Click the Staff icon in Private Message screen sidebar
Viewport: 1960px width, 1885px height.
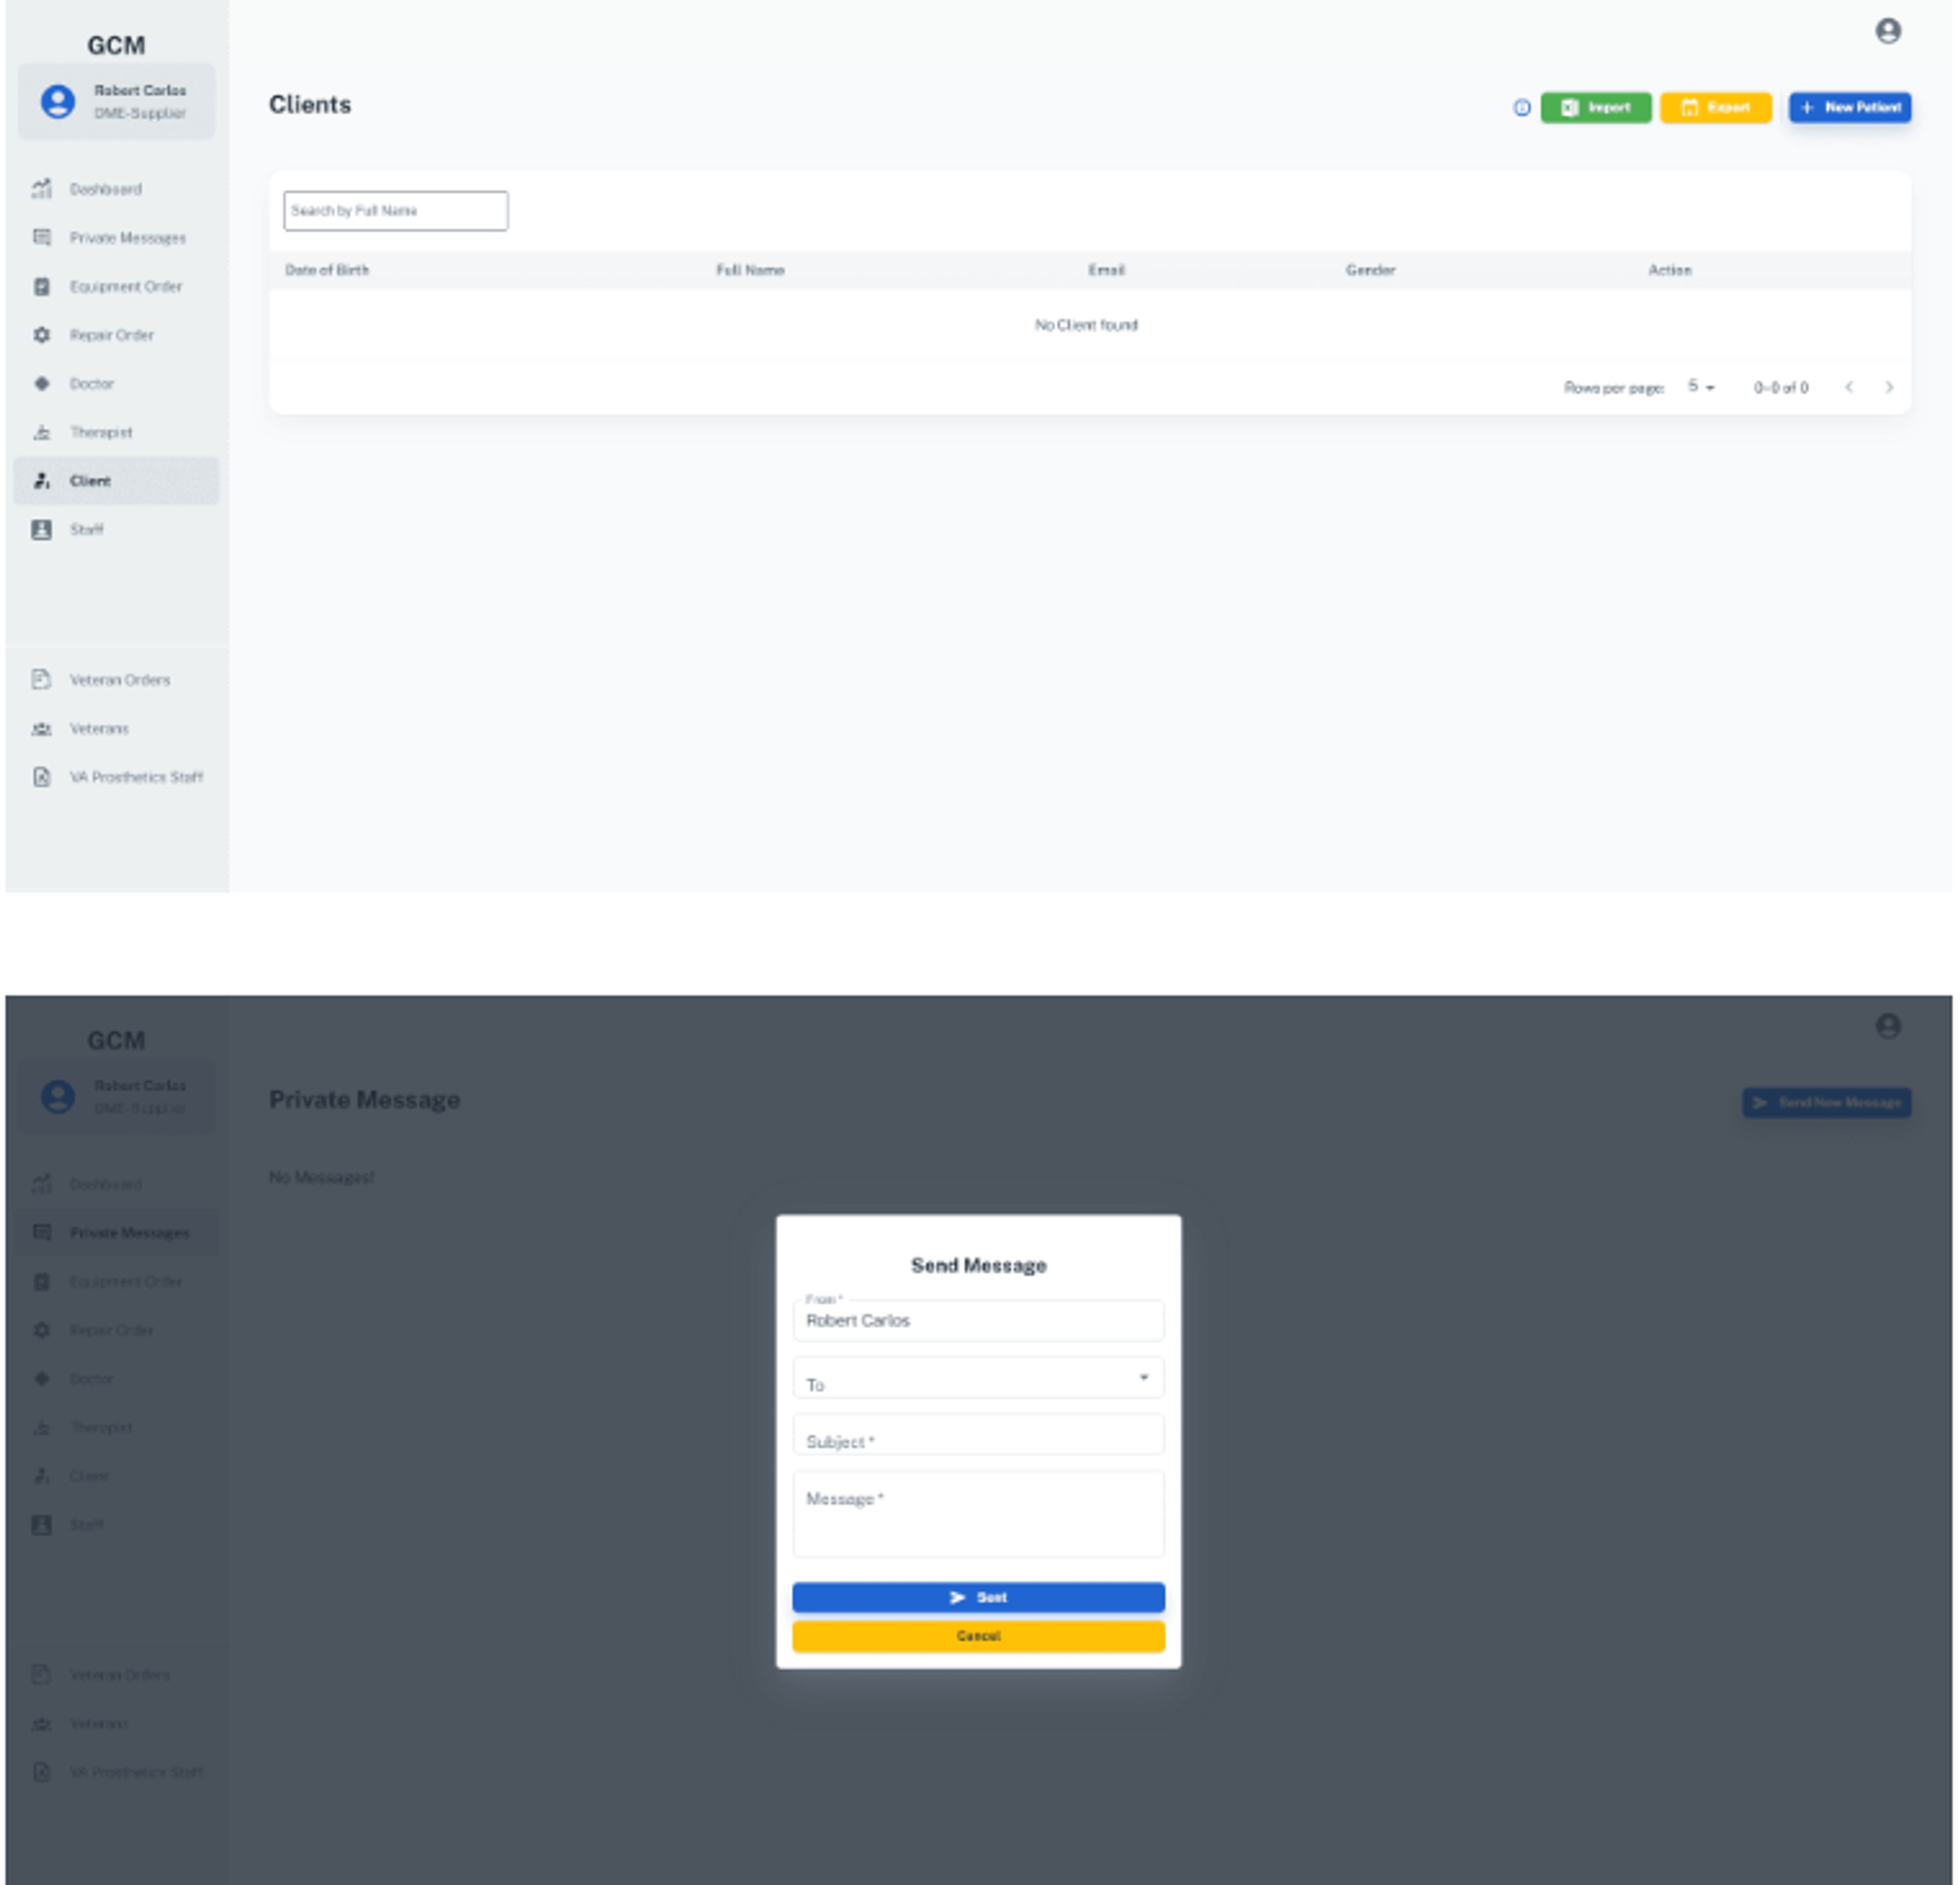(41, 1525)
